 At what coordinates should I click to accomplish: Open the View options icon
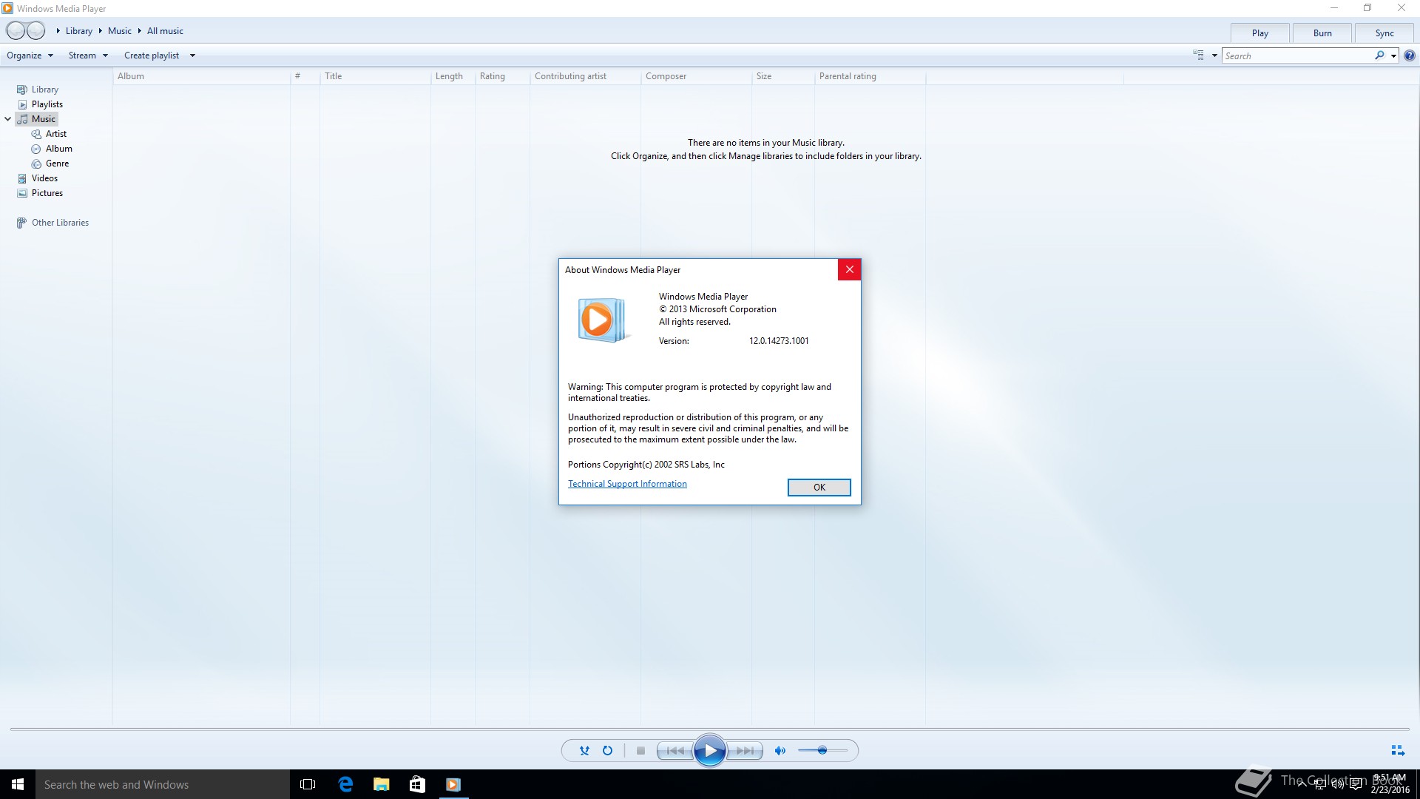(1198, 55)
